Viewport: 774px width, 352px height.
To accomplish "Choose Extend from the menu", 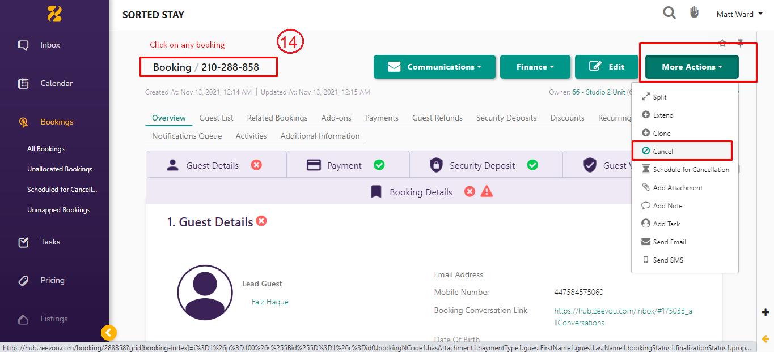I will [x=685, y=115].
